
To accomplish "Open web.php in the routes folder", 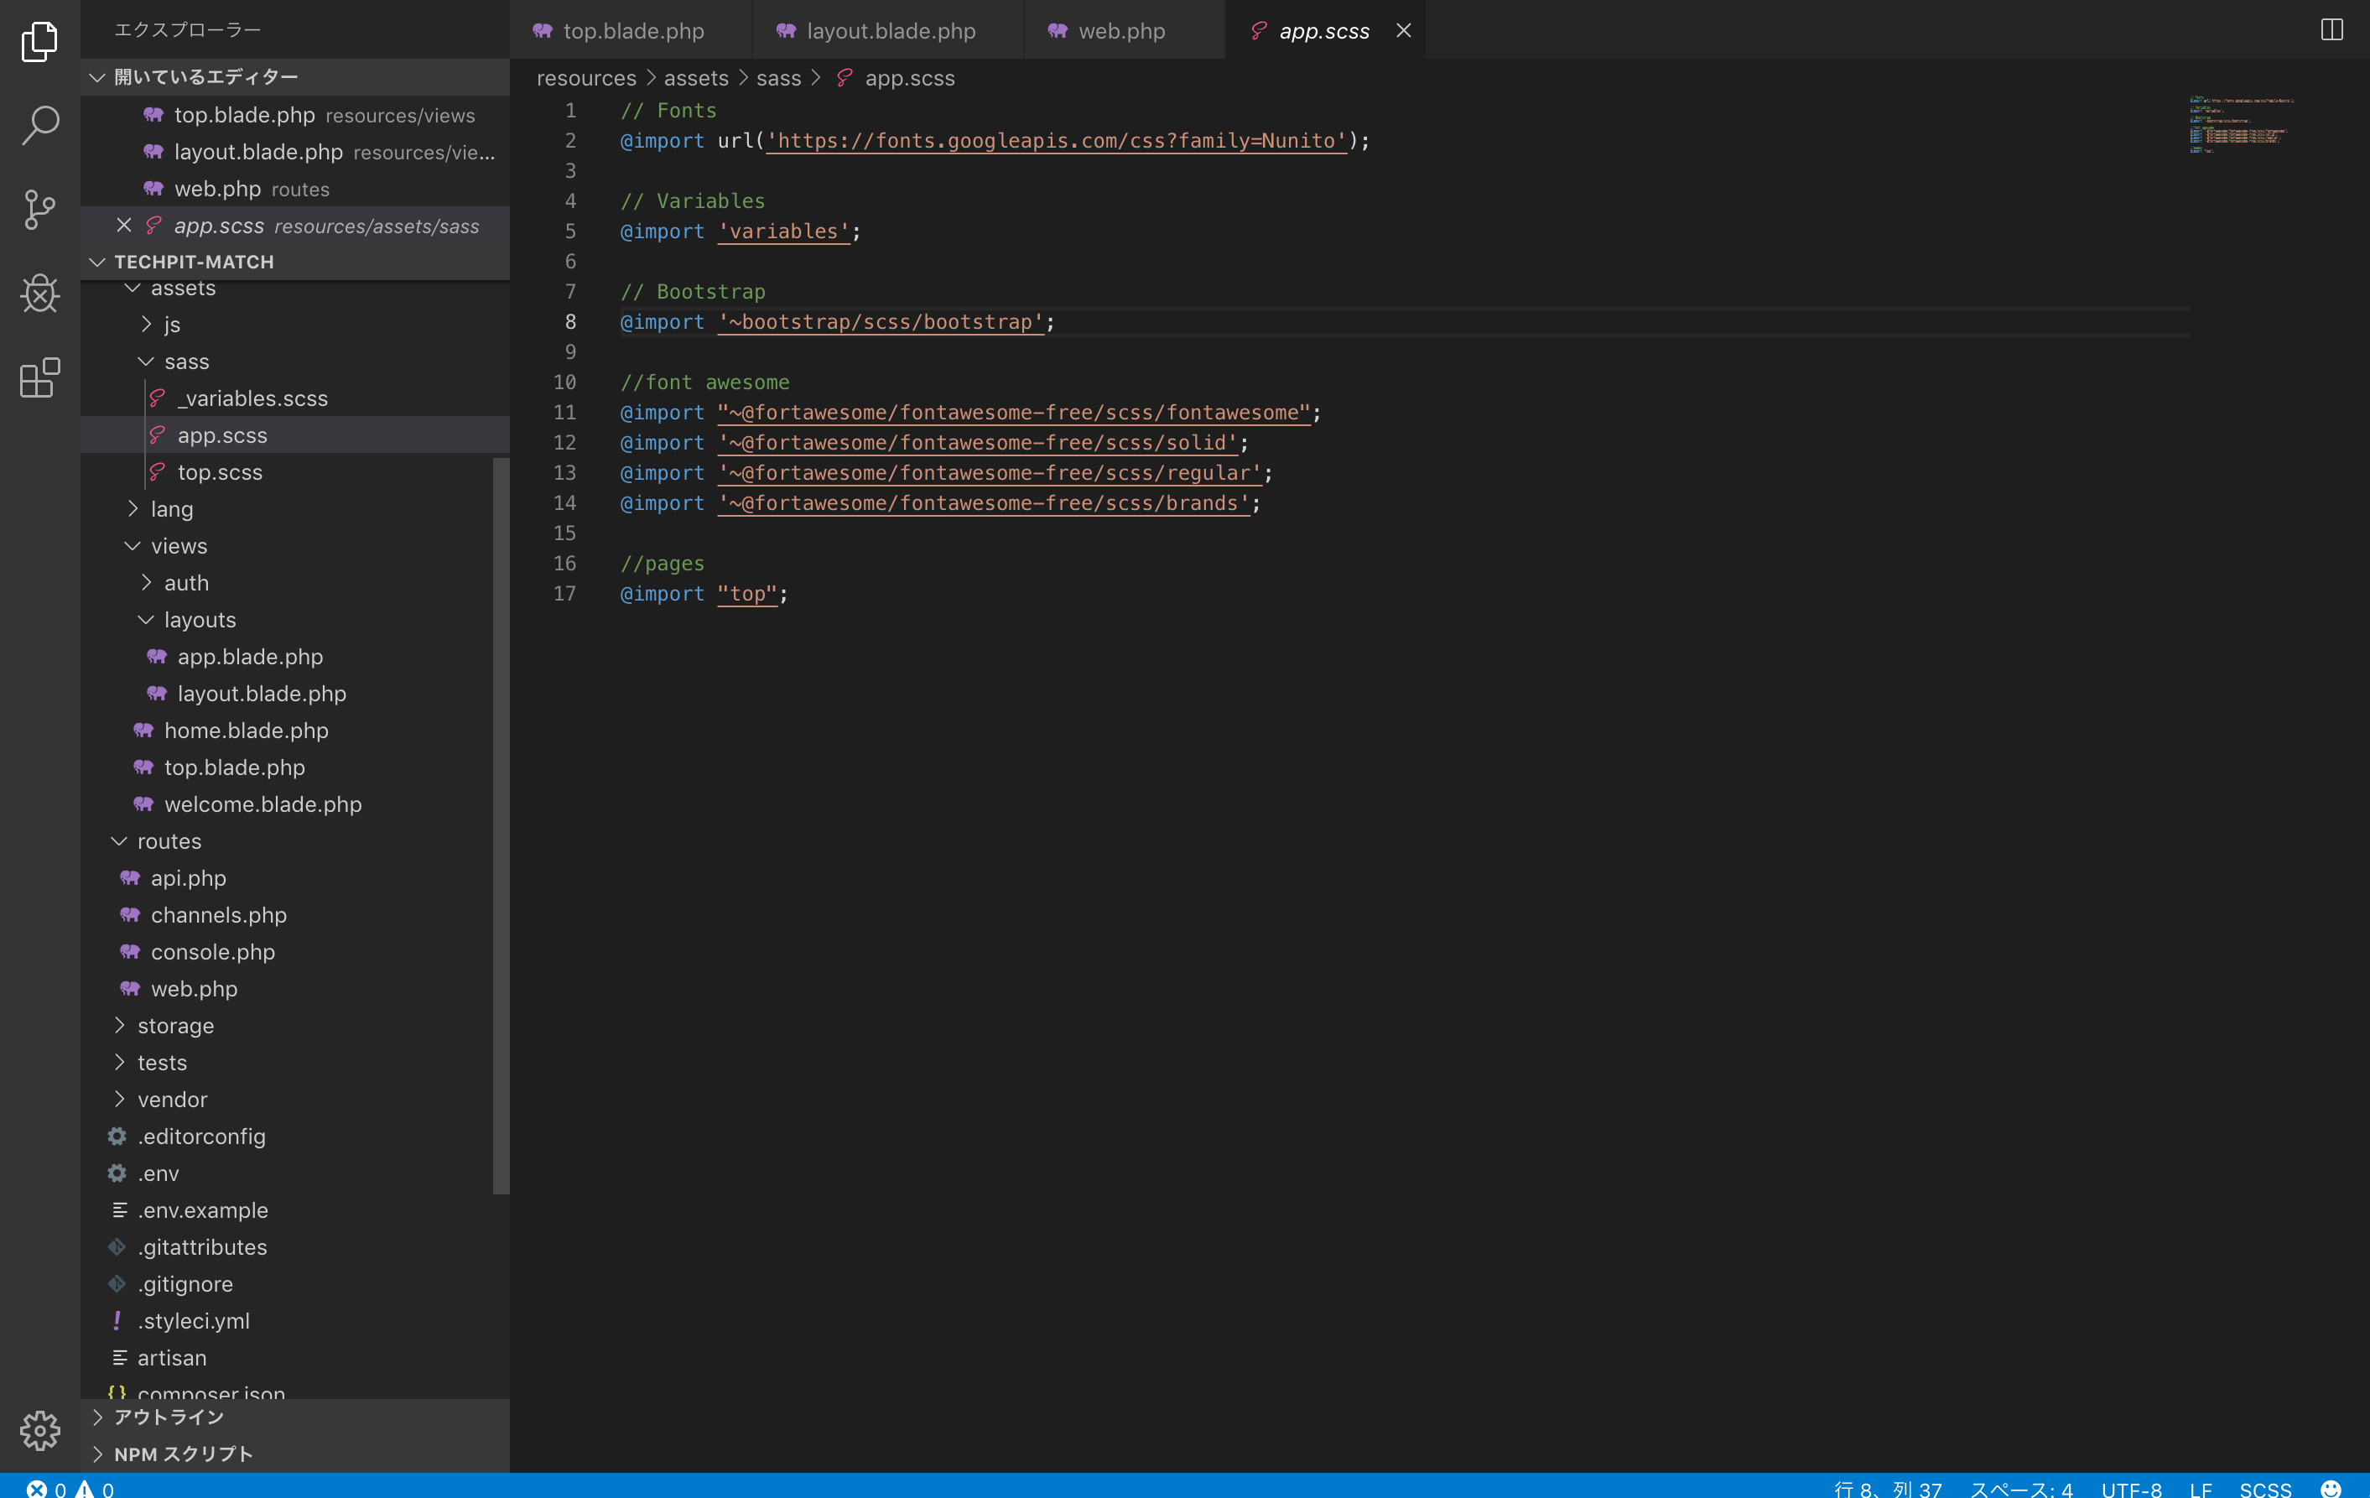I will coord(295,989).
